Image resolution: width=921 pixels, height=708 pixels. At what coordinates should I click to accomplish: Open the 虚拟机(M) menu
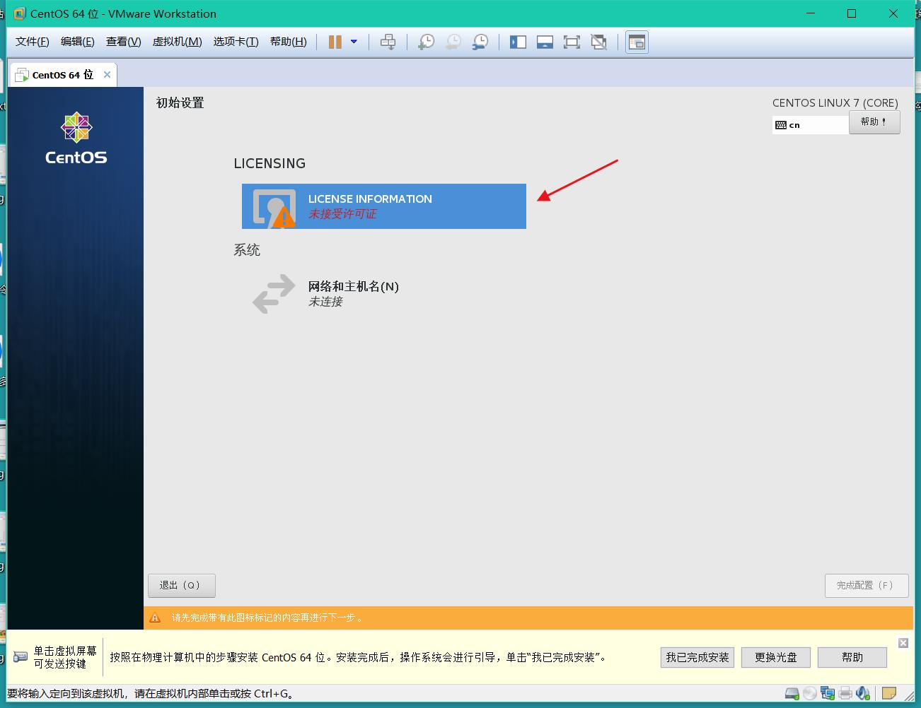tap(178, 42)
